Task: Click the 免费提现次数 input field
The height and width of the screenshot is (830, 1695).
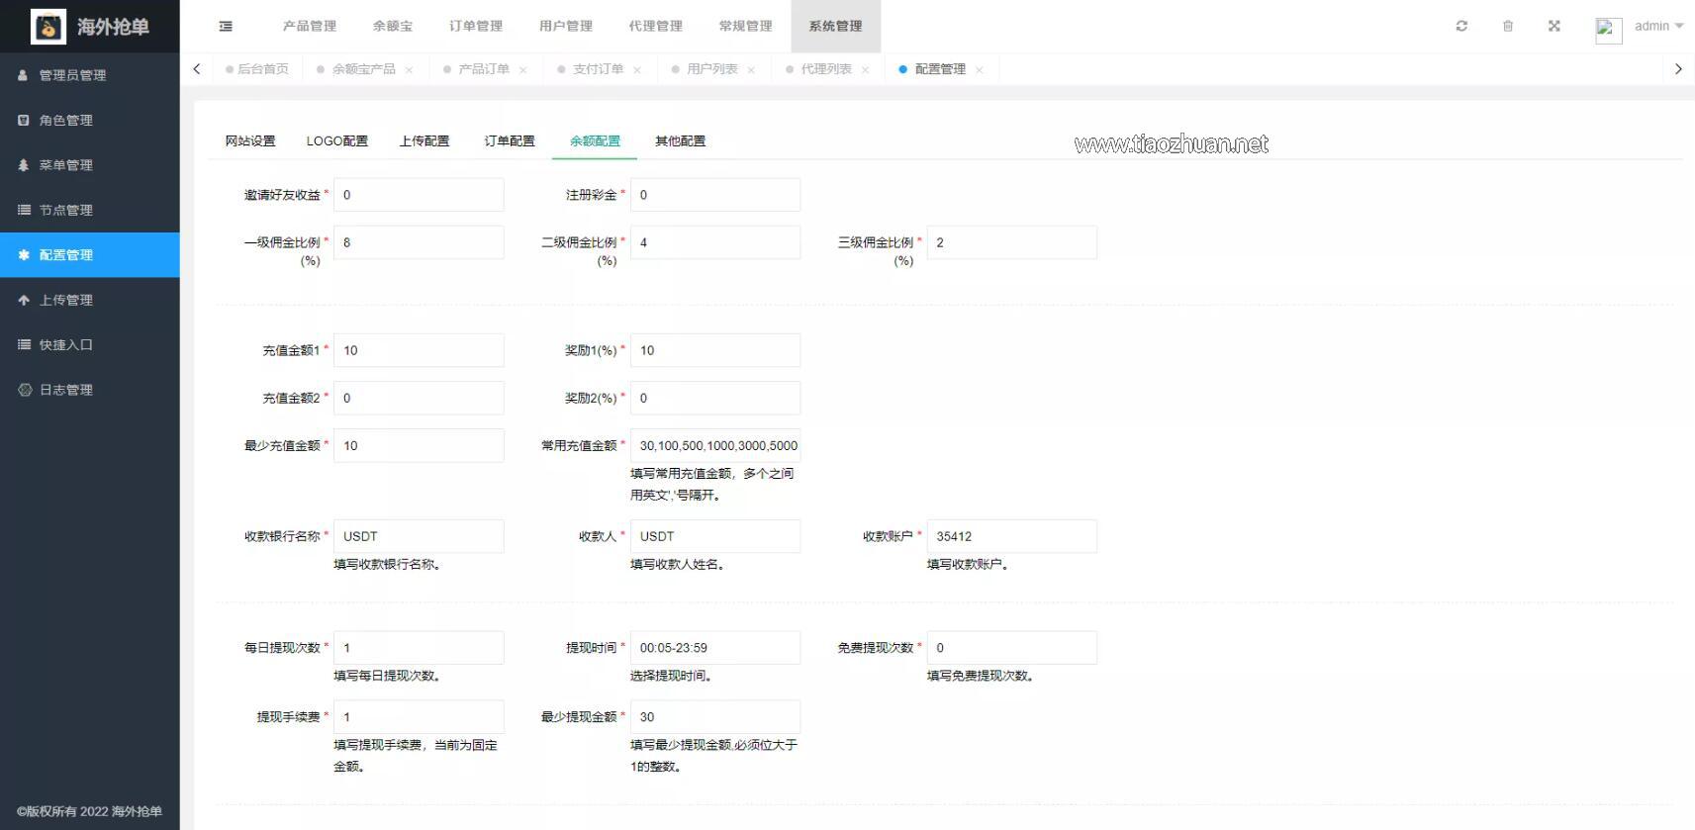Action: (x=1012, y=648)
